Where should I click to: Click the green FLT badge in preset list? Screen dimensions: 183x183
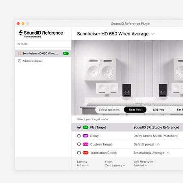click(66, 53)
